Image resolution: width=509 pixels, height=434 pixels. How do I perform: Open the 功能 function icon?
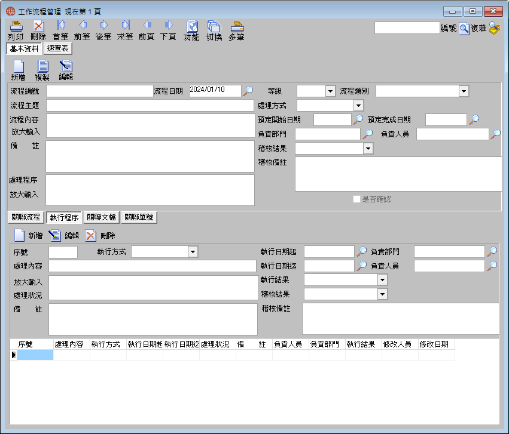[x=192, y=26]
